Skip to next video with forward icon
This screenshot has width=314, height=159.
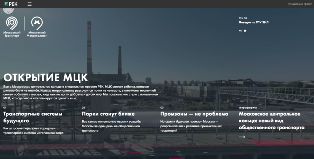(245, 31)
